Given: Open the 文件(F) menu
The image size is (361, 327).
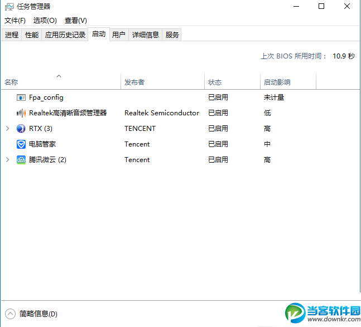Looking at the screenshot, I should click(x=15, y=21).
